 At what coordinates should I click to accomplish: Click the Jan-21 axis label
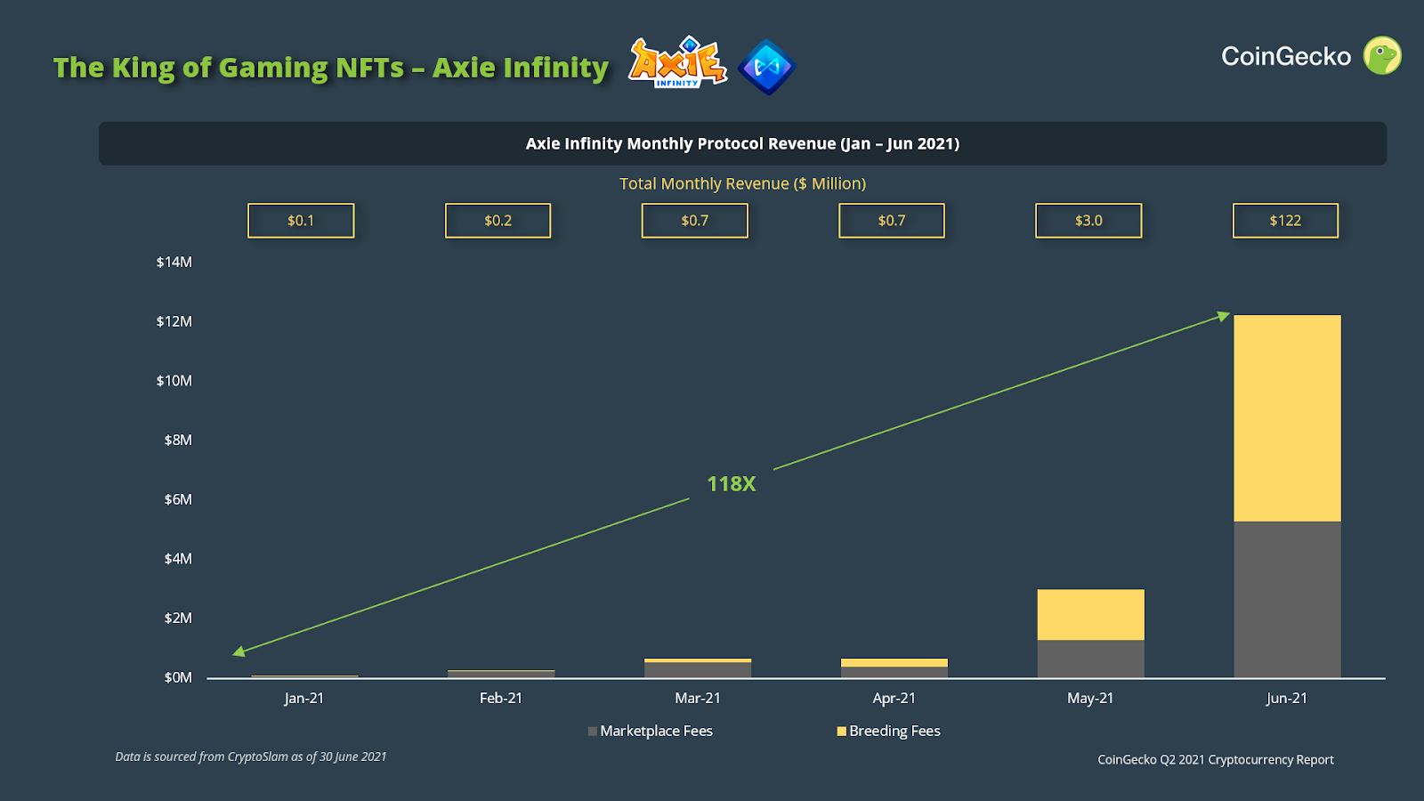coord(304,699)
